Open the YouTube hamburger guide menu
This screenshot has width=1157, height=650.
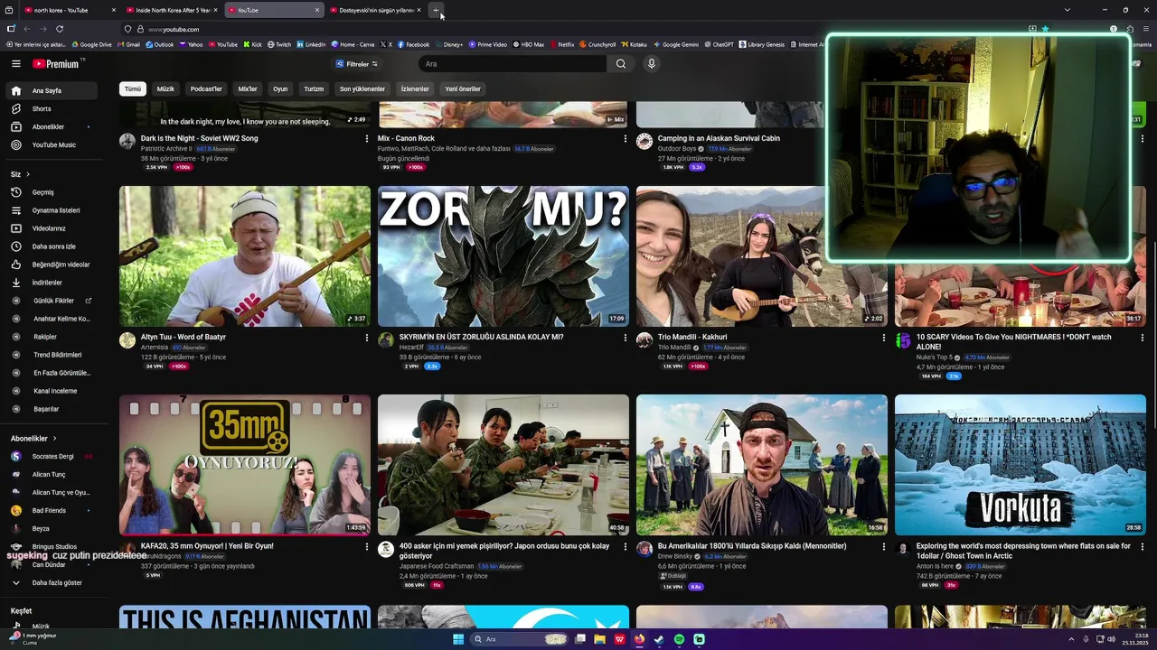(15, 64)
